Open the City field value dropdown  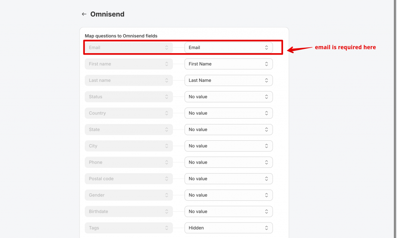(x=228, y=146)
